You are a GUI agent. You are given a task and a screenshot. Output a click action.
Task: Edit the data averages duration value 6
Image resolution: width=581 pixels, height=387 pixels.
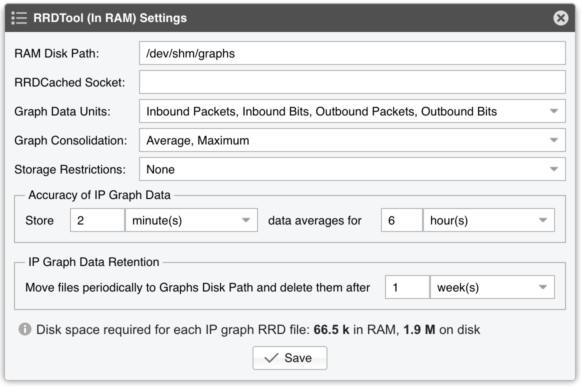402,220
